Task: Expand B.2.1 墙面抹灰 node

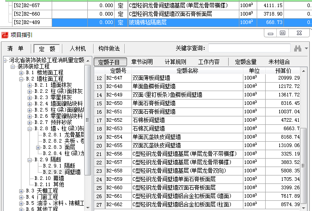Action: tap(29, 85)
